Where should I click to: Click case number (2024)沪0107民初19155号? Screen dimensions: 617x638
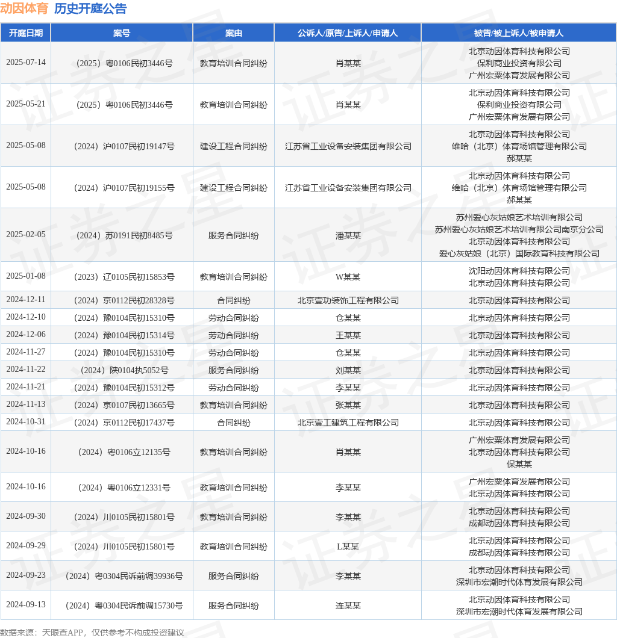[x=124, y=188]
